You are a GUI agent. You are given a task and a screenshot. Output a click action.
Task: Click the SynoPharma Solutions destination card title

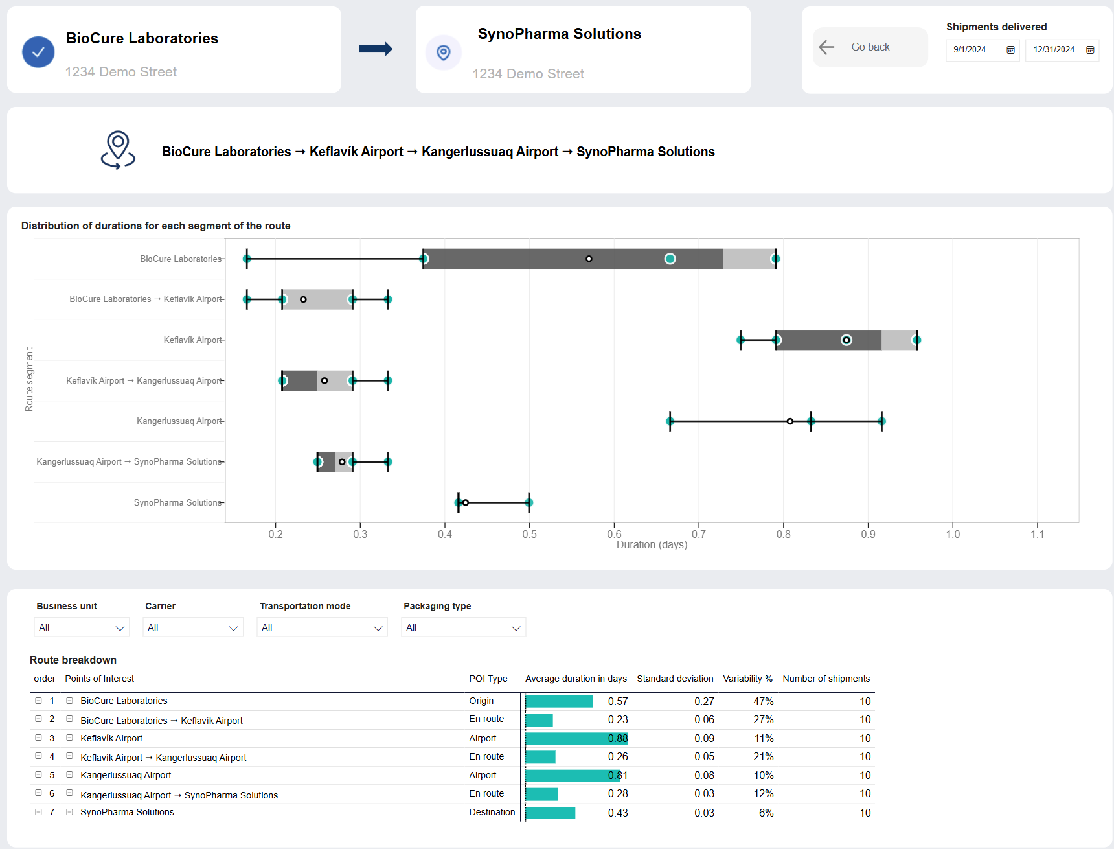click(560, 34)
